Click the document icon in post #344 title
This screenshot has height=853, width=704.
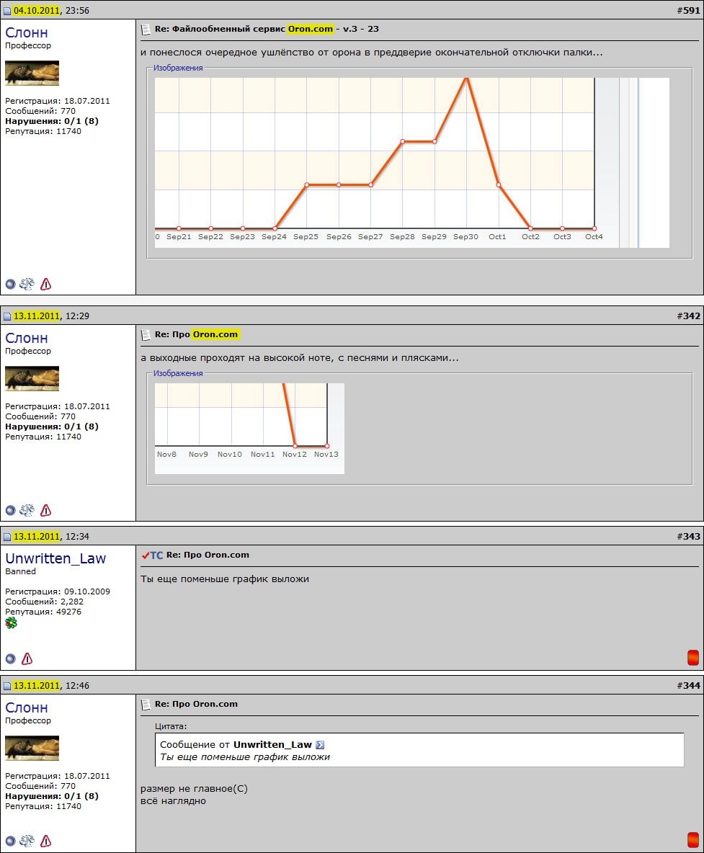point(146,705)
